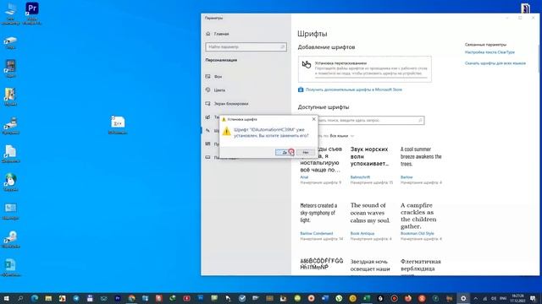Open the Windows Start button
Screen dimensions: 542x304
[x=6, y=298]
